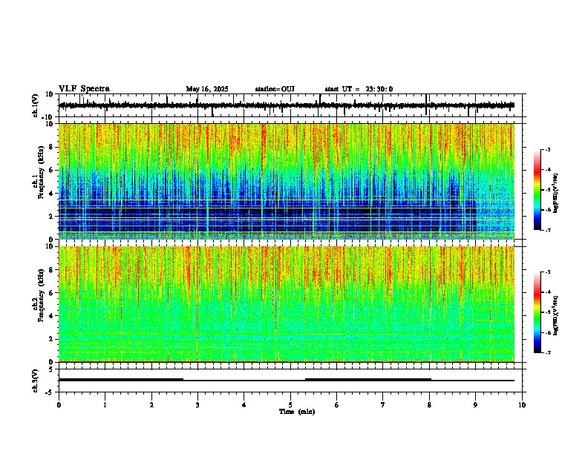
Task: Click the ch.1 log(PSD) color bar title
Action: 556,193
